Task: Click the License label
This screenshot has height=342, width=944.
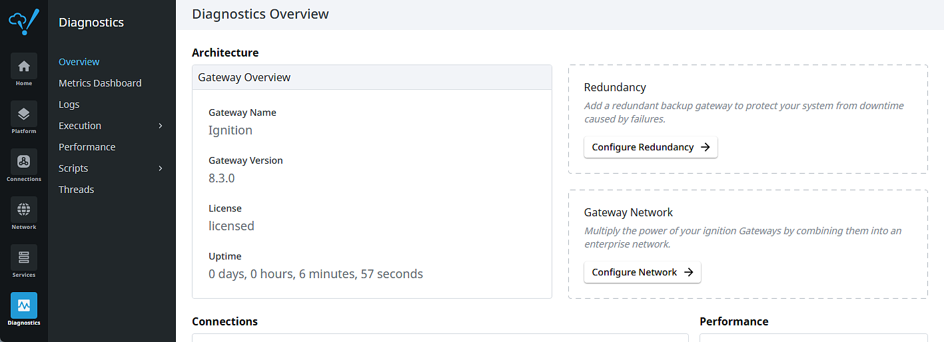Action: (x=225, y=208)
